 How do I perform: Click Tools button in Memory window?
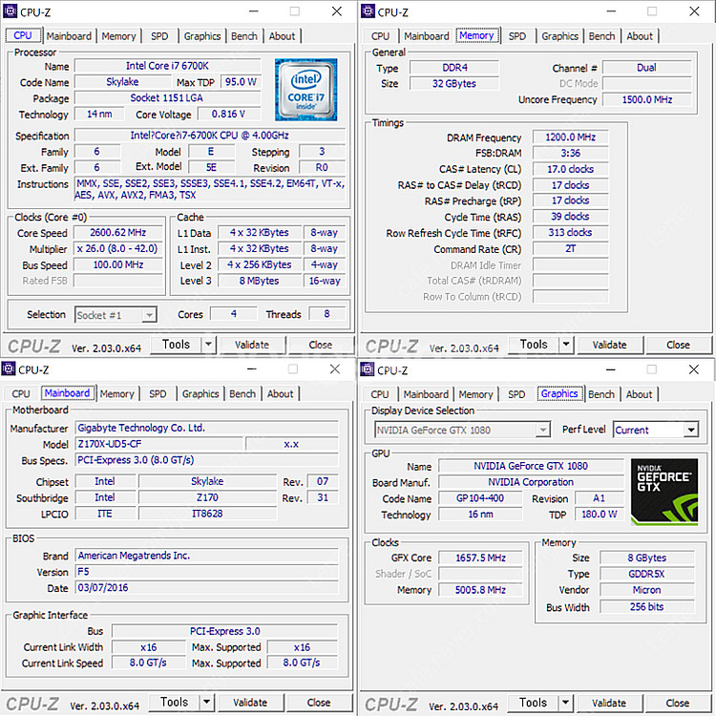pyautogui.click(x=534, y=345)
